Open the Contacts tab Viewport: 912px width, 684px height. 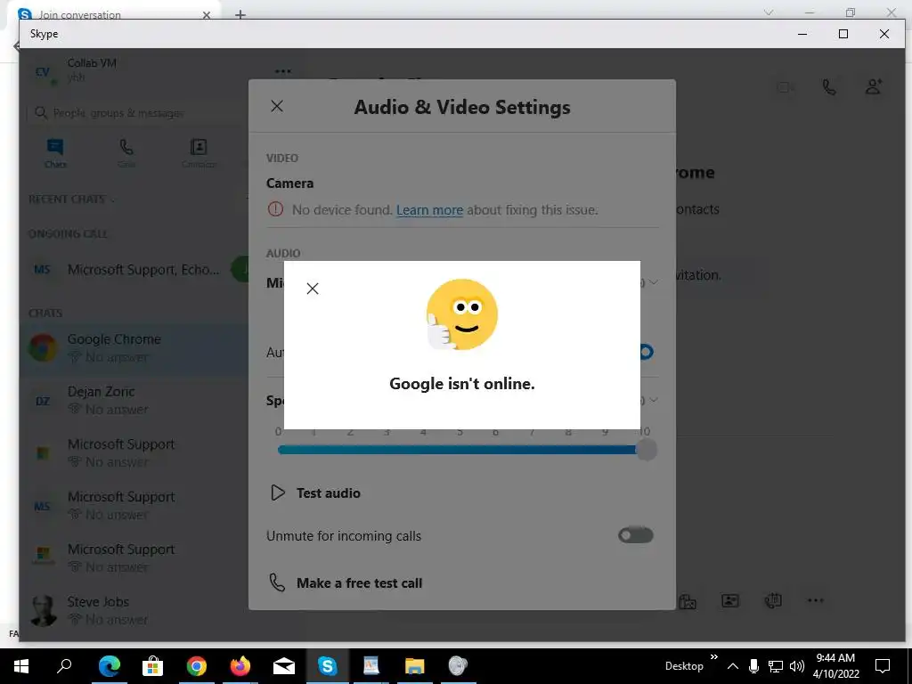click(x=199, y=153)
